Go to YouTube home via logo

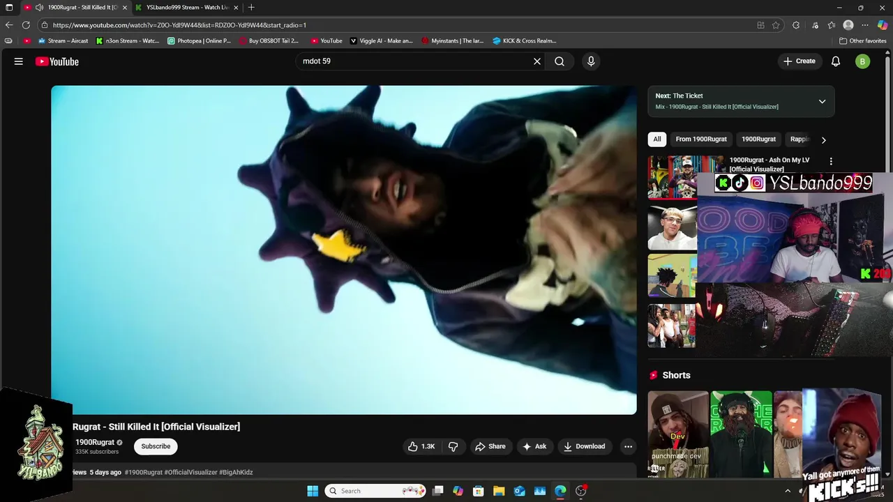coord(57,61)
